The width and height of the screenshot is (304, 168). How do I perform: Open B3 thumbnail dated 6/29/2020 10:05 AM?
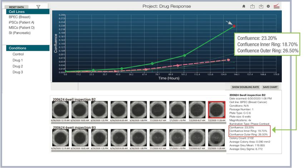point(80,138)
